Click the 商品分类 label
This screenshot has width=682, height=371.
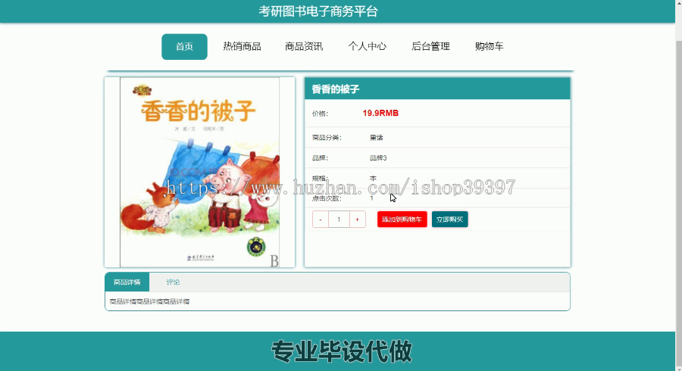pos(327,138)
